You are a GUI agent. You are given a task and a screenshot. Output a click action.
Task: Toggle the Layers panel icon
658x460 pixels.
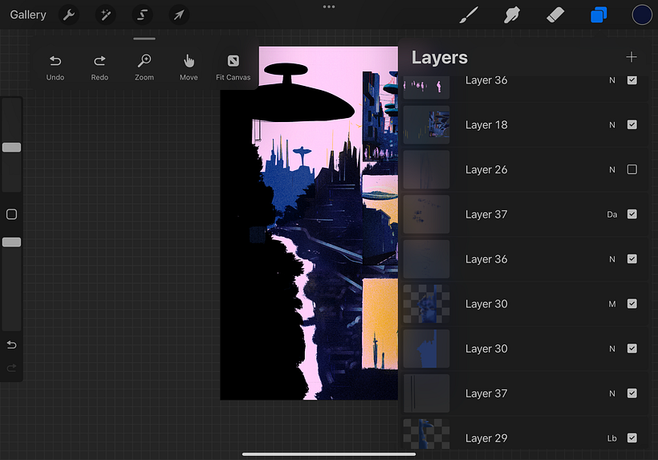point(599,15)
